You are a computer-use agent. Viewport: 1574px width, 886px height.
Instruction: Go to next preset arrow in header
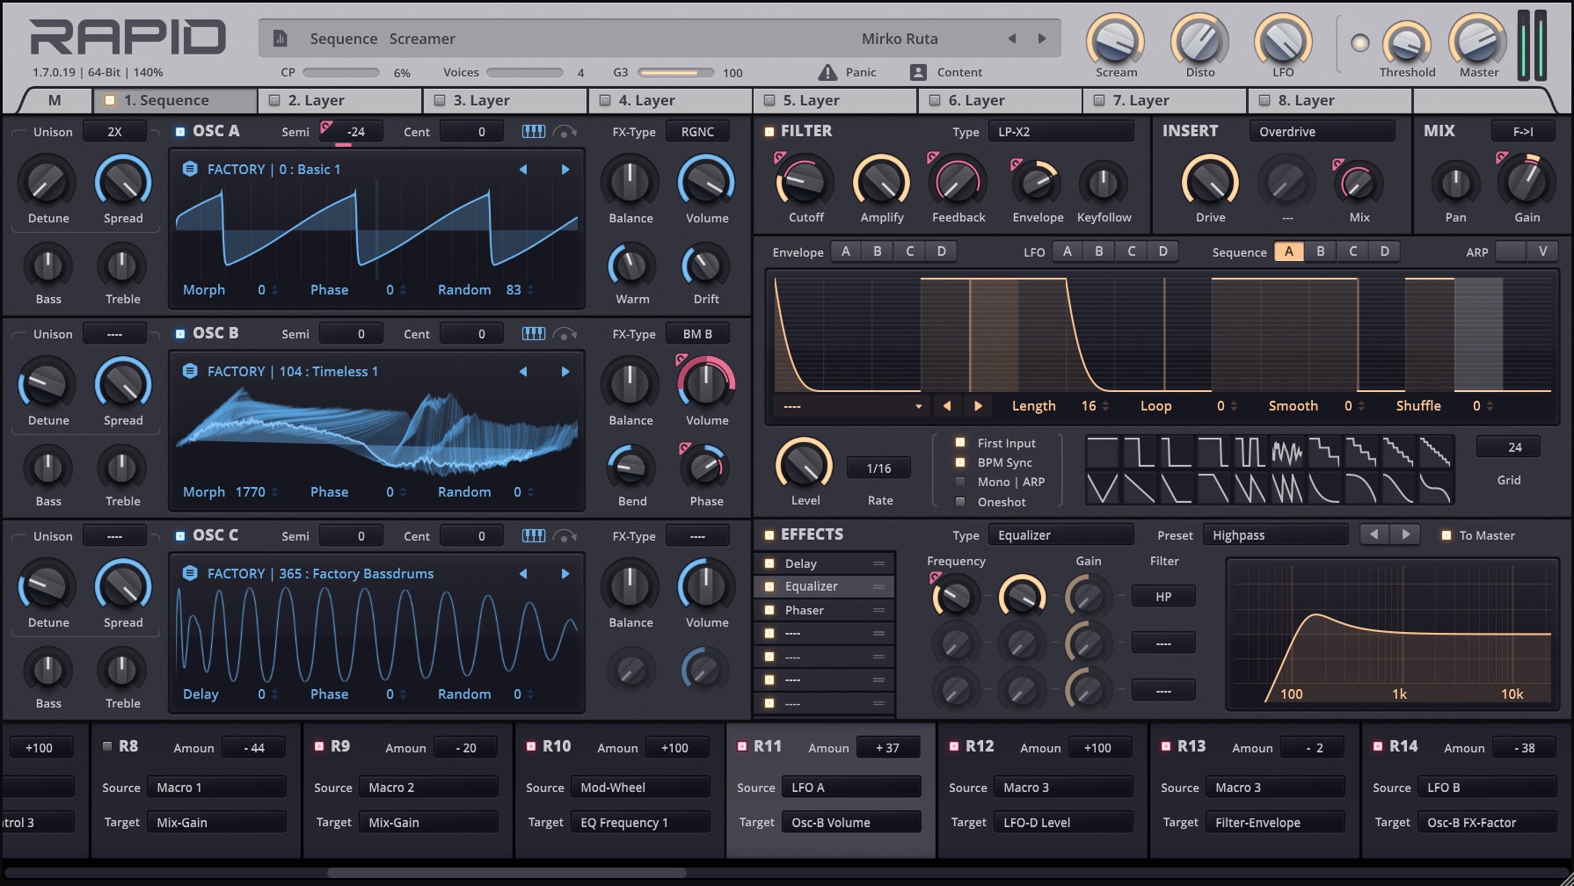(x=1042, y=39)
